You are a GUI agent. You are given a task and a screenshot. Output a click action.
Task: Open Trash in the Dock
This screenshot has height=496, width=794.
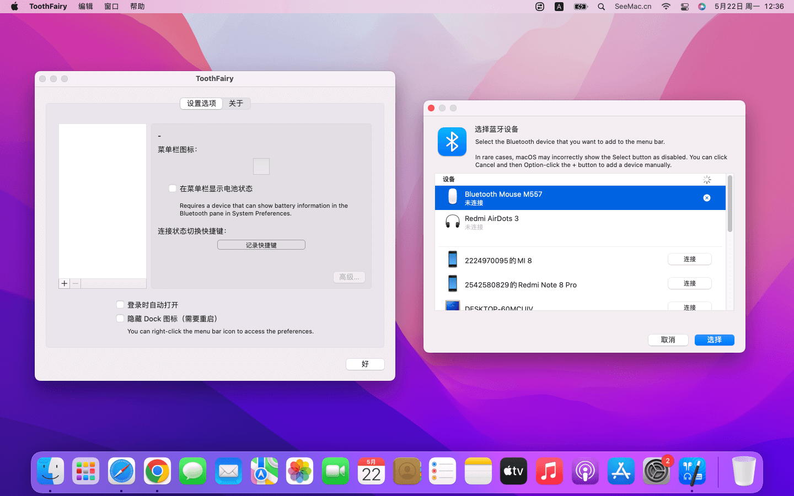coord(743,471)
